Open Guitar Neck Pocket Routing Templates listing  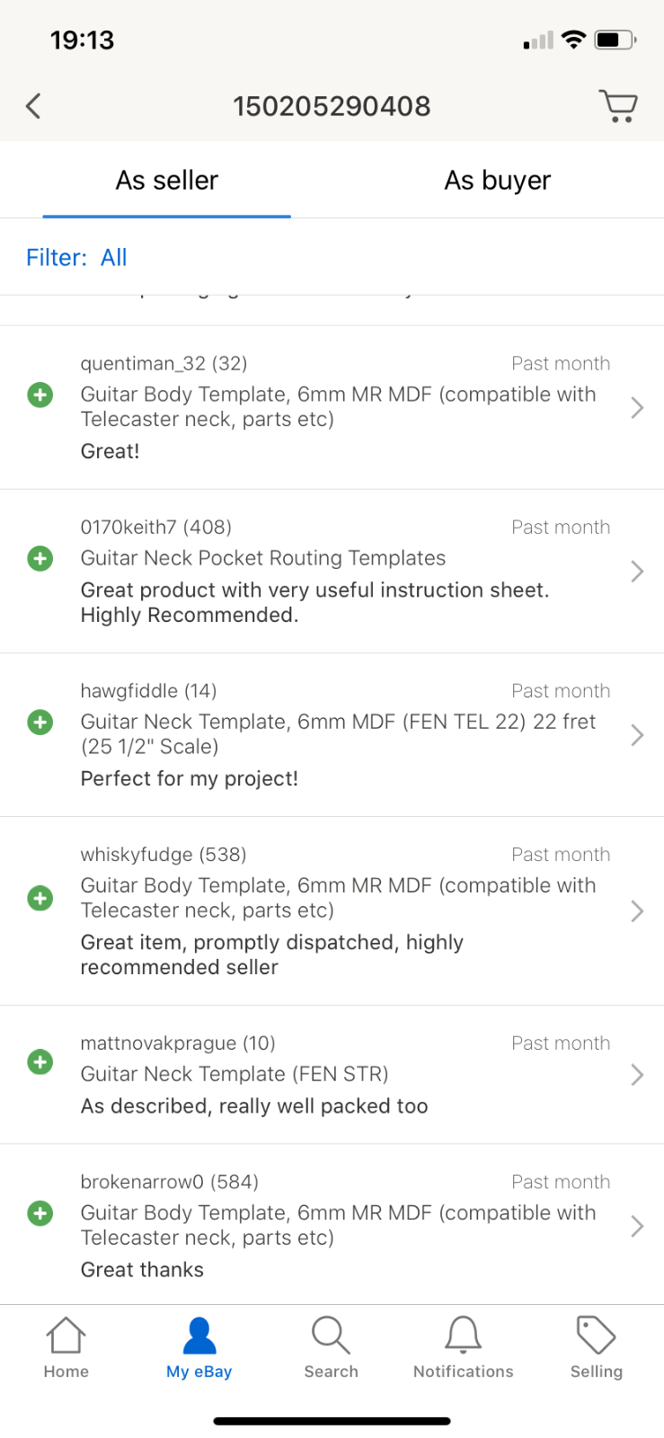pyautogui.click(x=263, y=558)
